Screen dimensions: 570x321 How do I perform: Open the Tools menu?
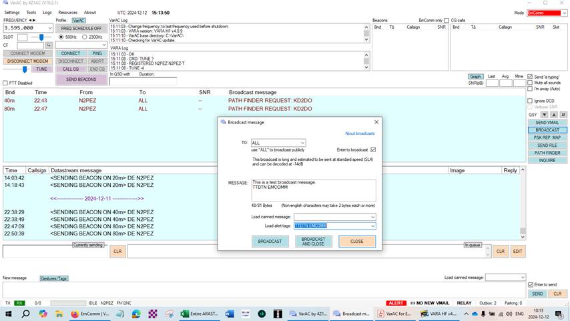tap(31, 13)
